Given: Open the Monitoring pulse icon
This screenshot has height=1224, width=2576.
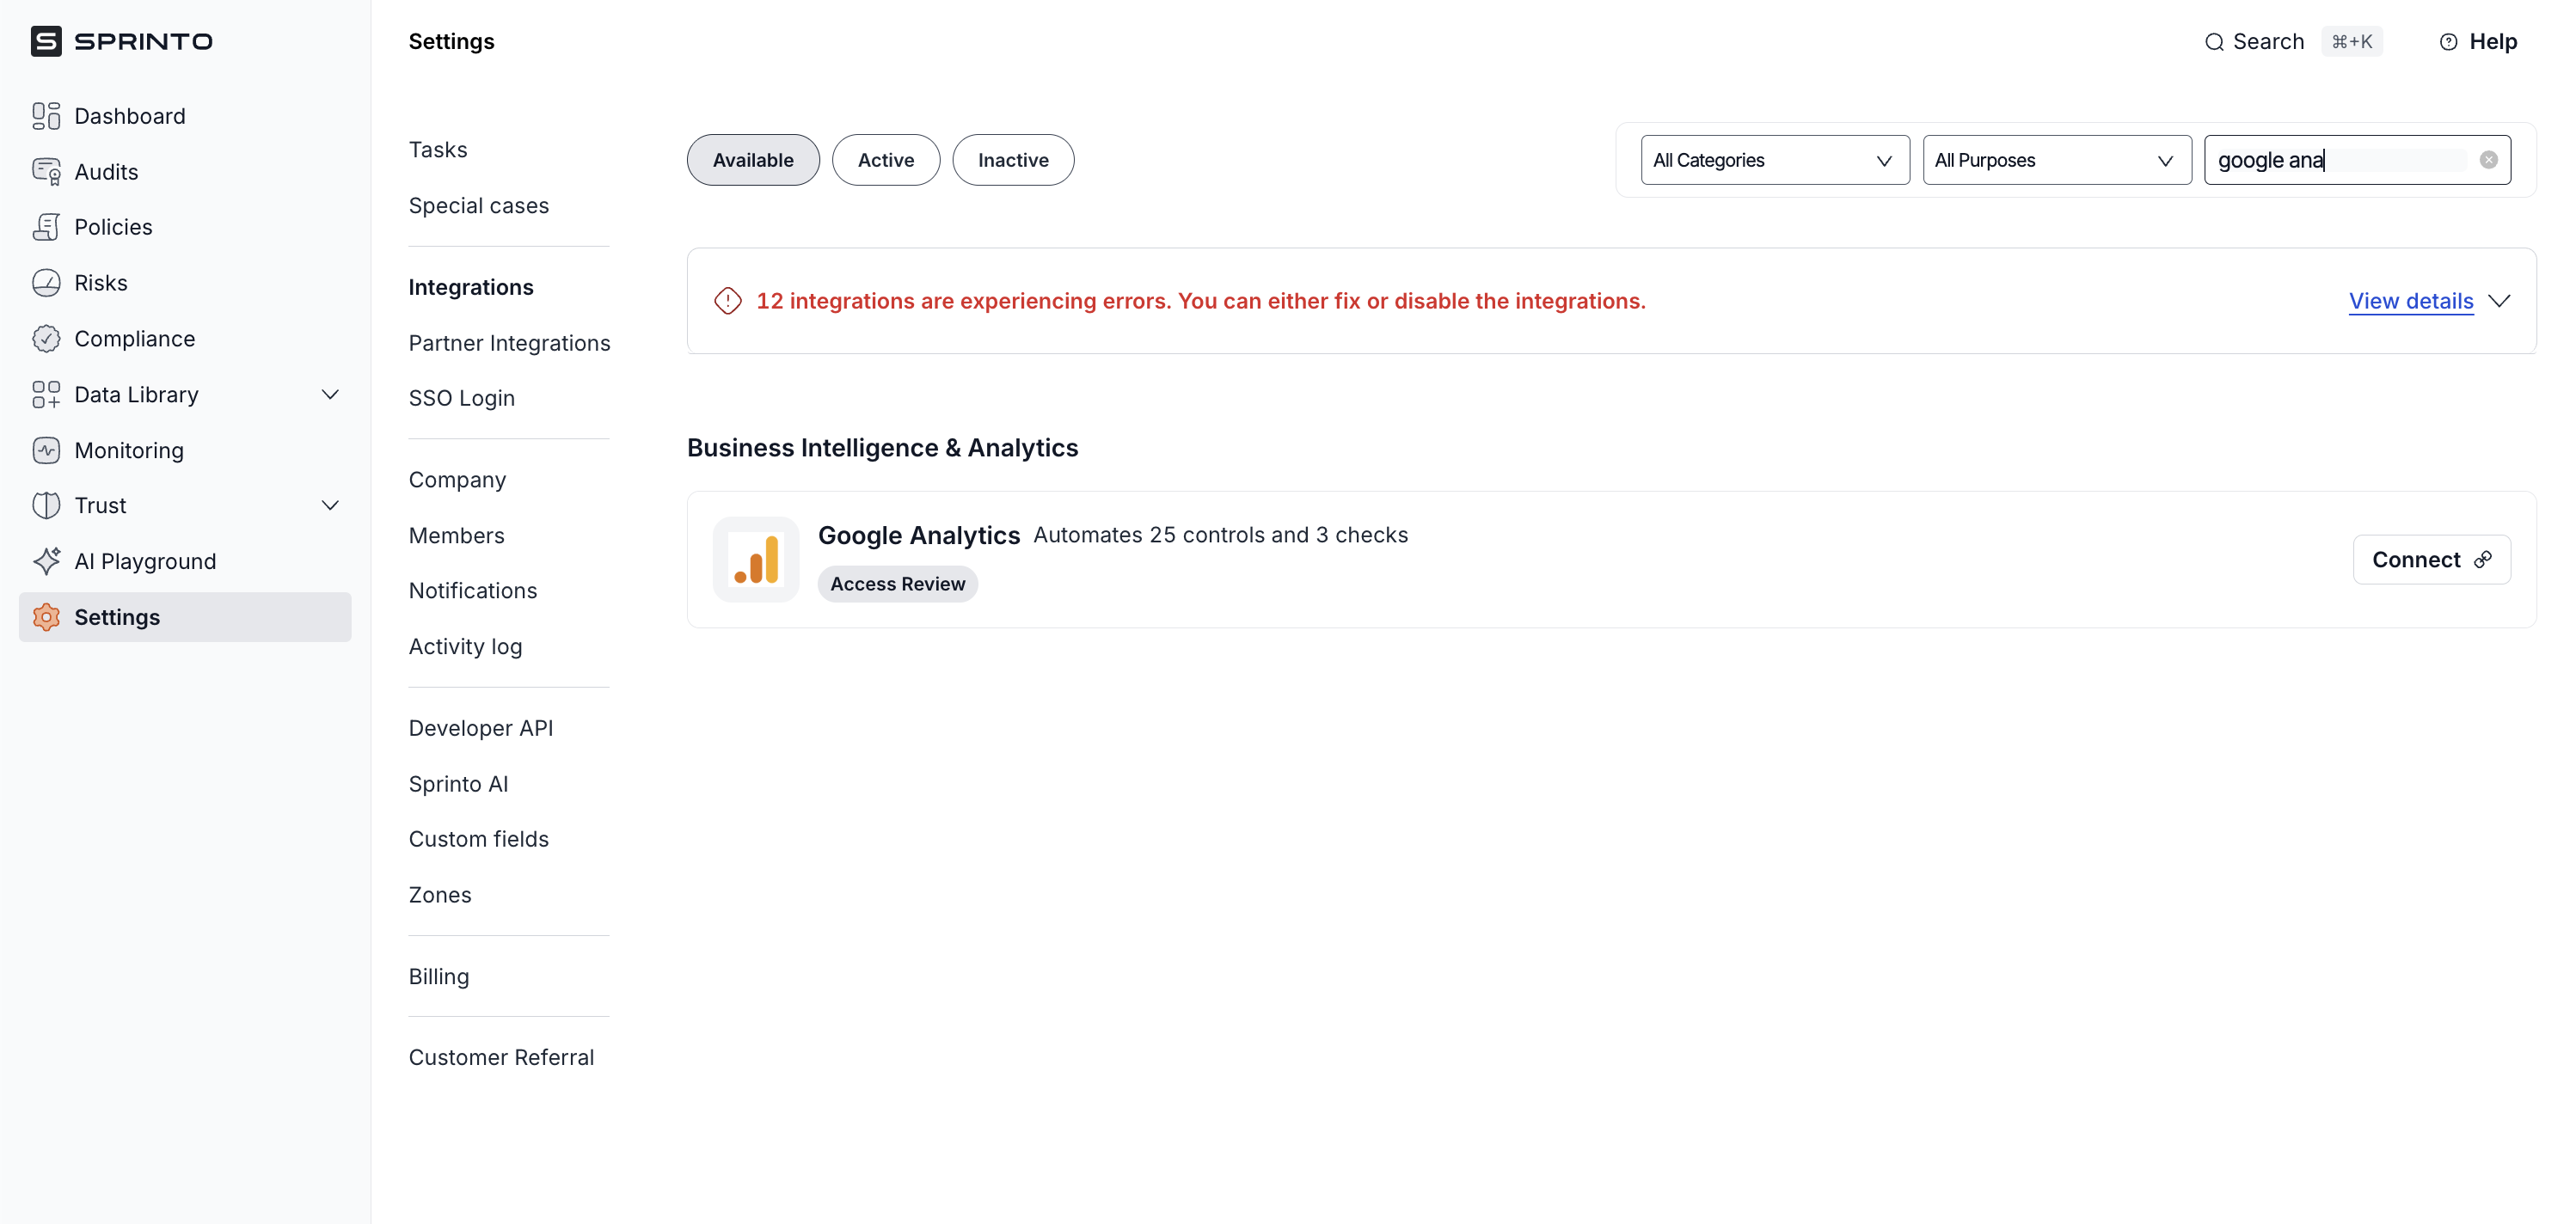Looking at the screenshot, I should click(x=46, y=450).
